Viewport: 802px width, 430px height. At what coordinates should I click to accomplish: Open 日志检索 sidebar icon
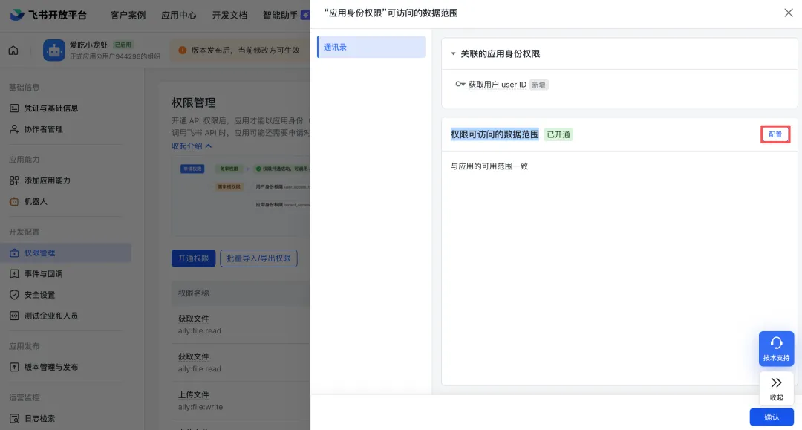(x=14, y=418)
